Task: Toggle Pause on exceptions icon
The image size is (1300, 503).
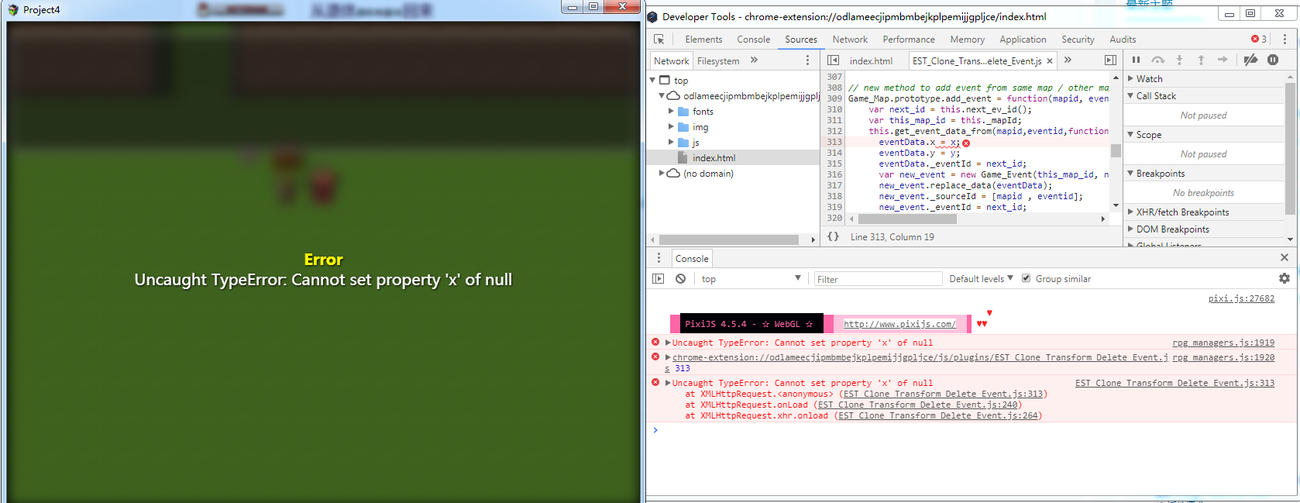Action: (x=1273, y=60)
